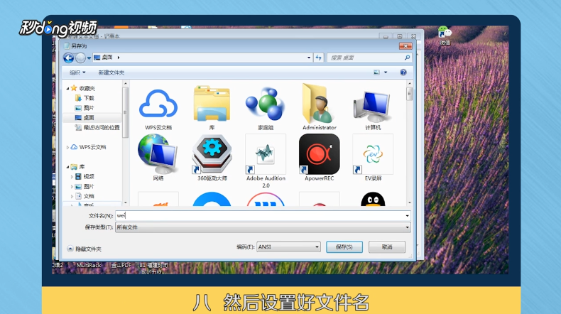Open the 组织 menu
The image size is (561, 314).
click(77, 72)
